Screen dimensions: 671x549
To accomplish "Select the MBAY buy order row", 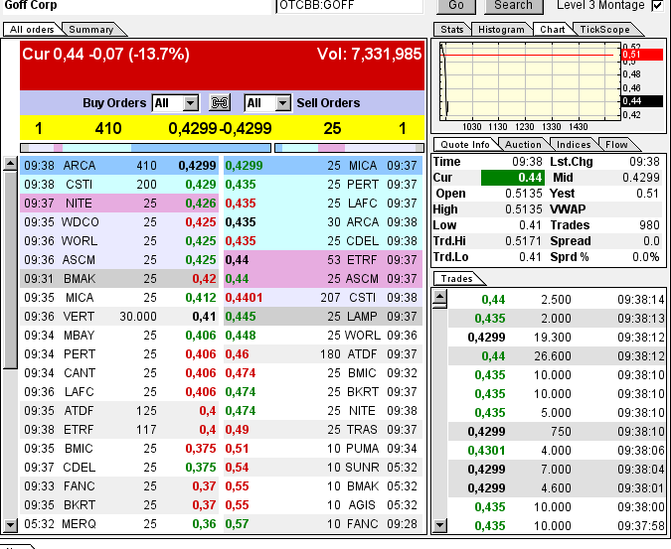I will click(x=119, y=336).
